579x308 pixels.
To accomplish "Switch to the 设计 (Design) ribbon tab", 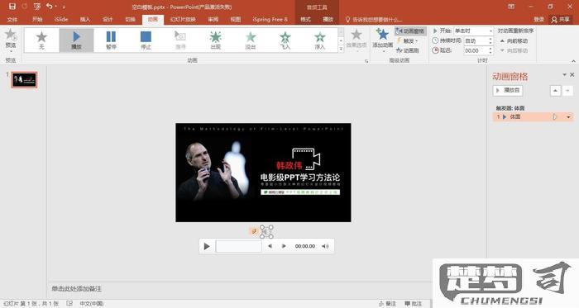I will tap(108, 19).
